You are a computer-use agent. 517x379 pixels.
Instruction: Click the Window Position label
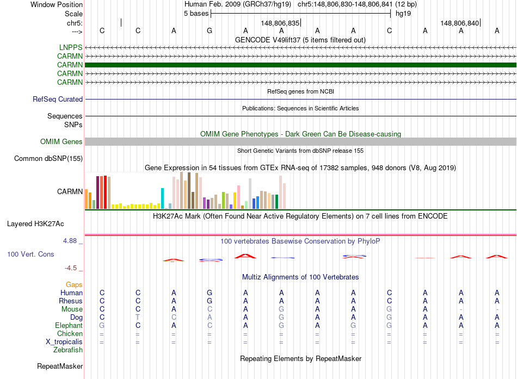coord(57,4)
